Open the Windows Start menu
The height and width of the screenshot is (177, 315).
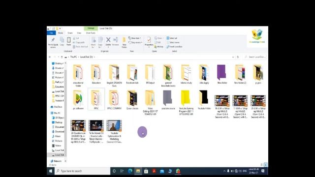click(51, 171)
